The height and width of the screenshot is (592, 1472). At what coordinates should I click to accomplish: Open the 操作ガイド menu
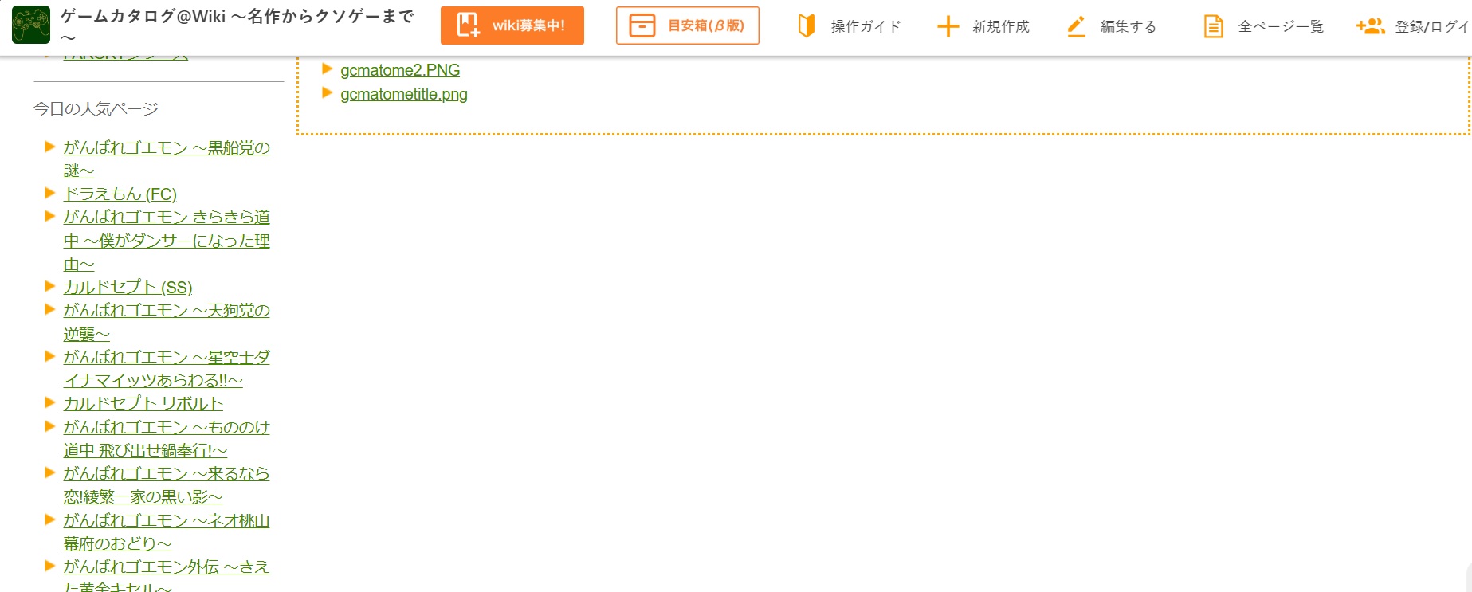point(850,26)
